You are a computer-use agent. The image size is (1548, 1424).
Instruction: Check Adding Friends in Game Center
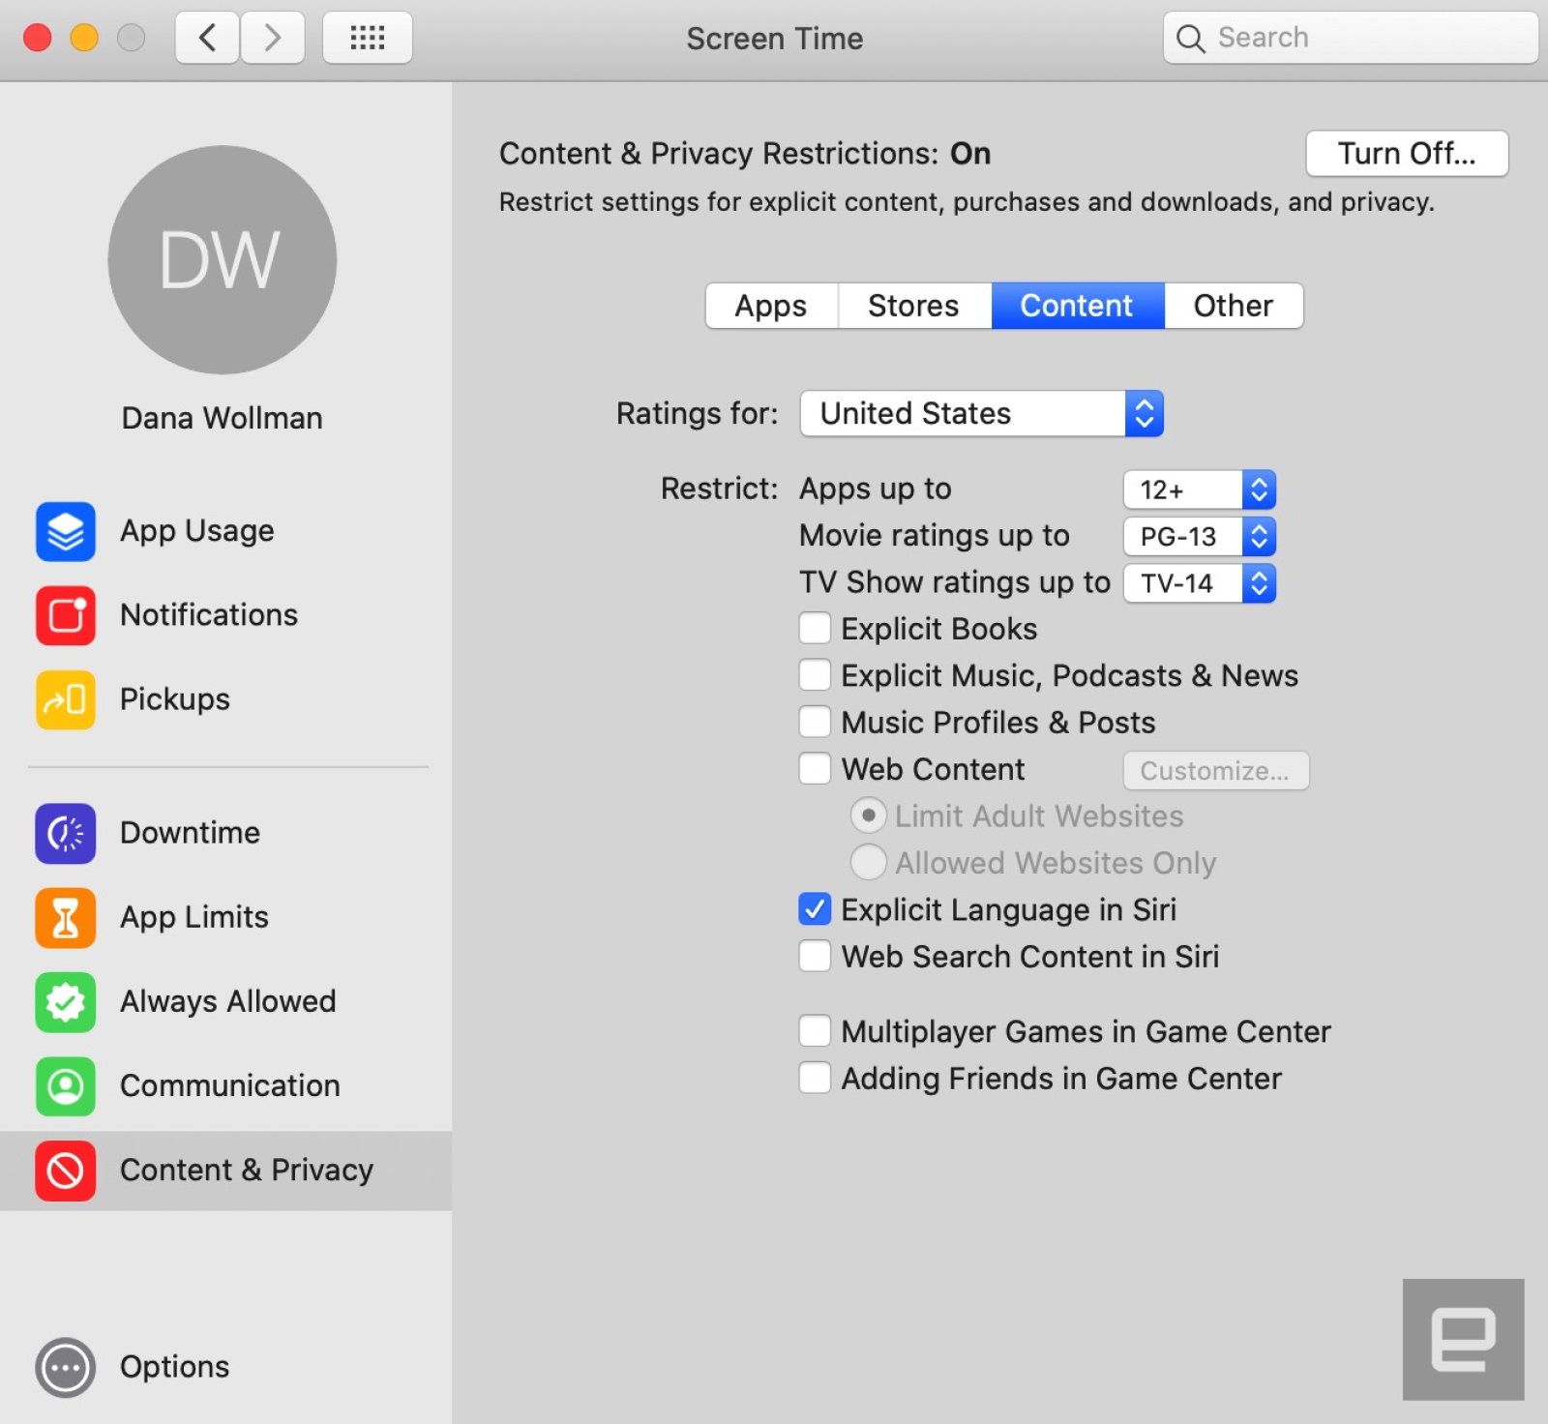pyautogui.click(x=815, y=1078)
